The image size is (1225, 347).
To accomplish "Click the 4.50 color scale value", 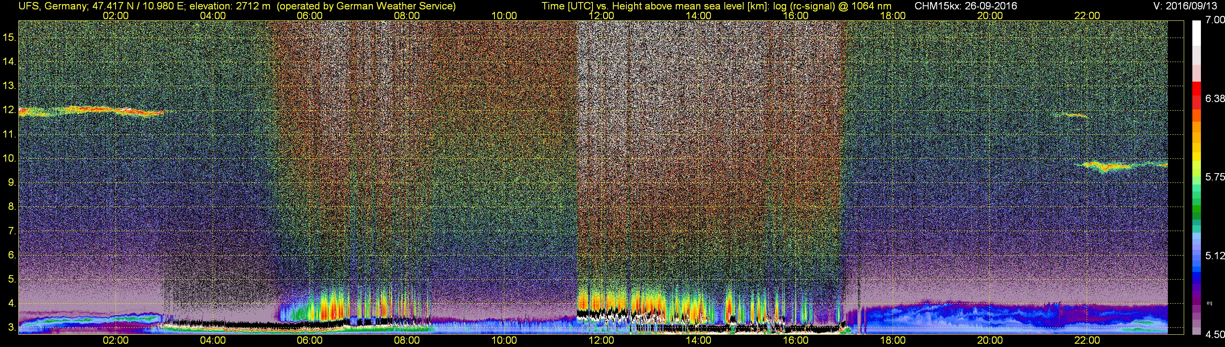I will click(x=1215, y=334).
